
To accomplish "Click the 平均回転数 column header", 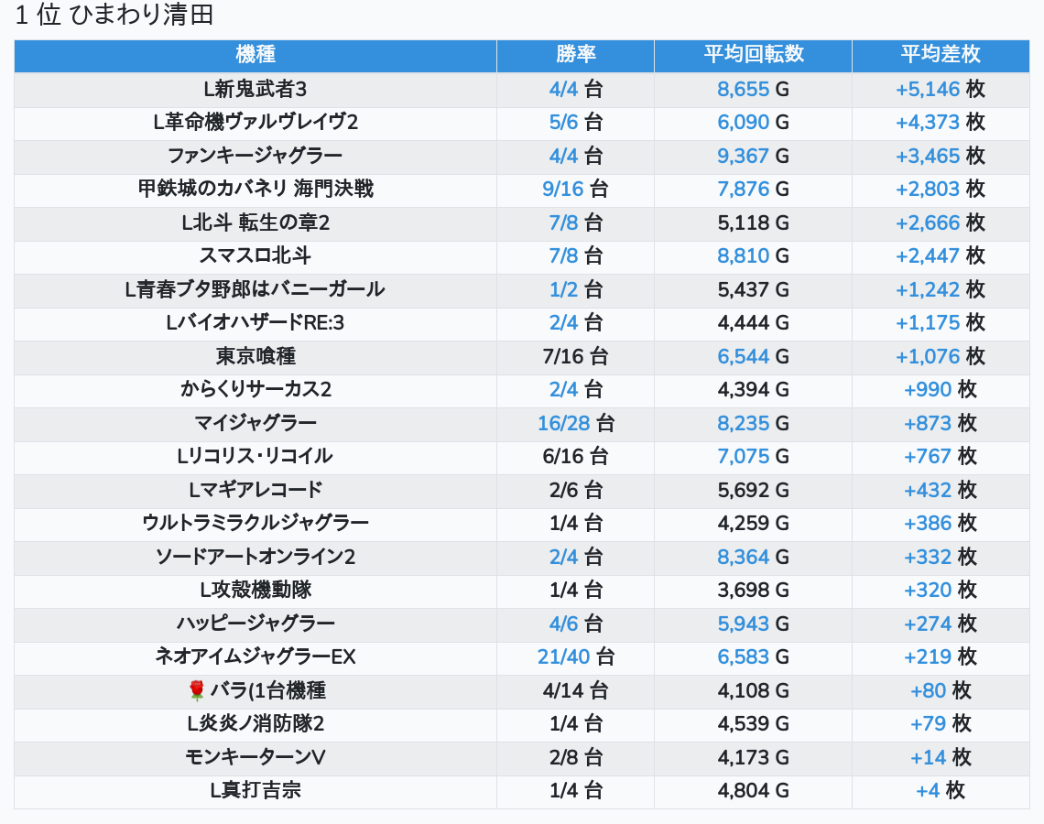I will [x=753, y=55].
